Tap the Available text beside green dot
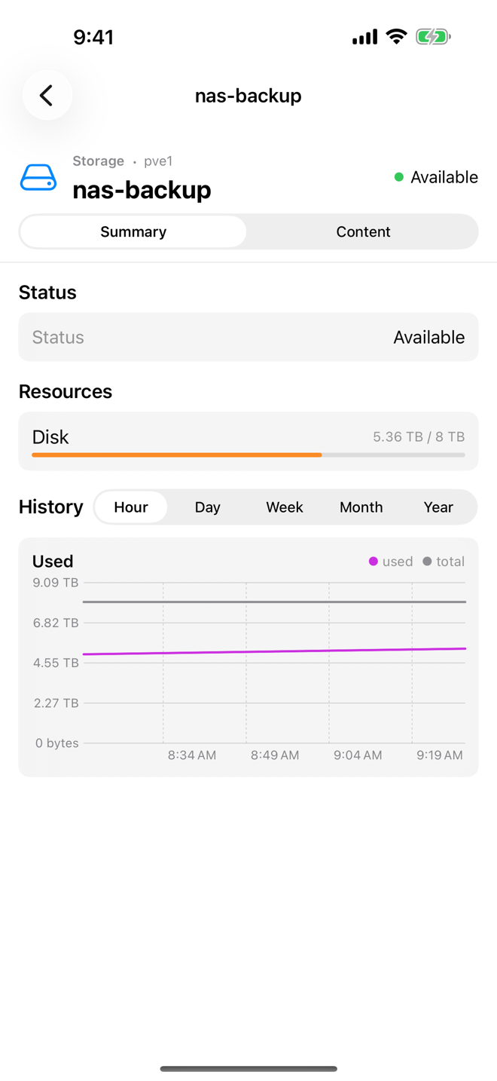Screen dimensions: 497x1081 tap(444, 177)
